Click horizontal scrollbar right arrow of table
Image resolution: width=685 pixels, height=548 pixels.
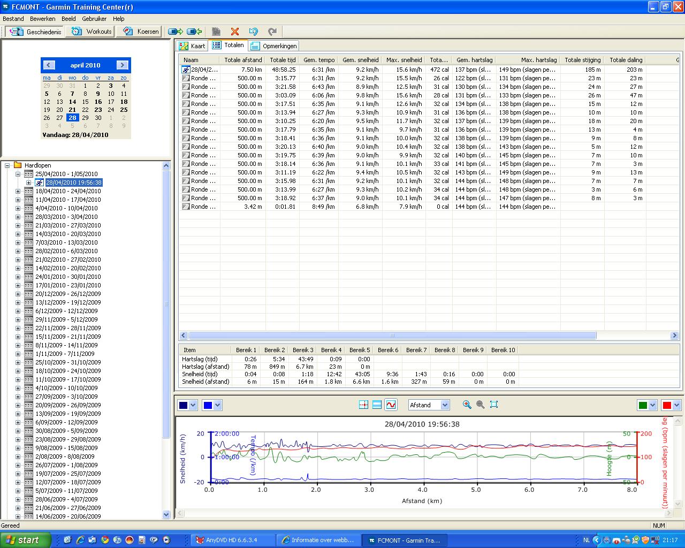tap(674, 336)
